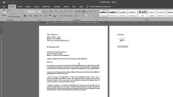
Task: Apply the Title style
Action: (142, 13)
